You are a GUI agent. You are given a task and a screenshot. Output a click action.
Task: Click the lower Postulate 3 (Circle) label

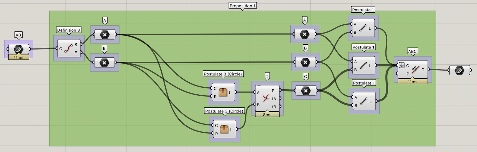(225, 111)
